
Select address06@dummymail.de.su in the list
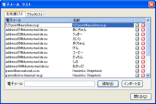pos(26,48)
